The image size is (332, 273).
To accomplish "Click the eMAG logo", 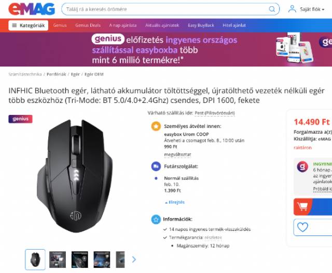I will 32,9.
